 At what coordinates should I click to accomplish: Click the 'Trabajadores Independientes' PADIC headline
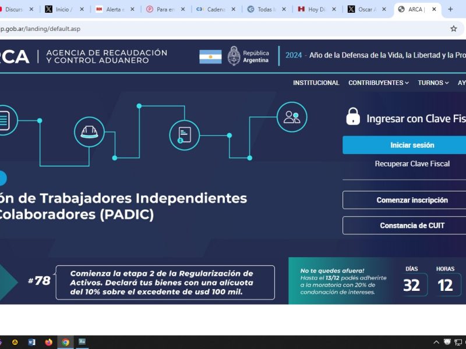point(123,206)
